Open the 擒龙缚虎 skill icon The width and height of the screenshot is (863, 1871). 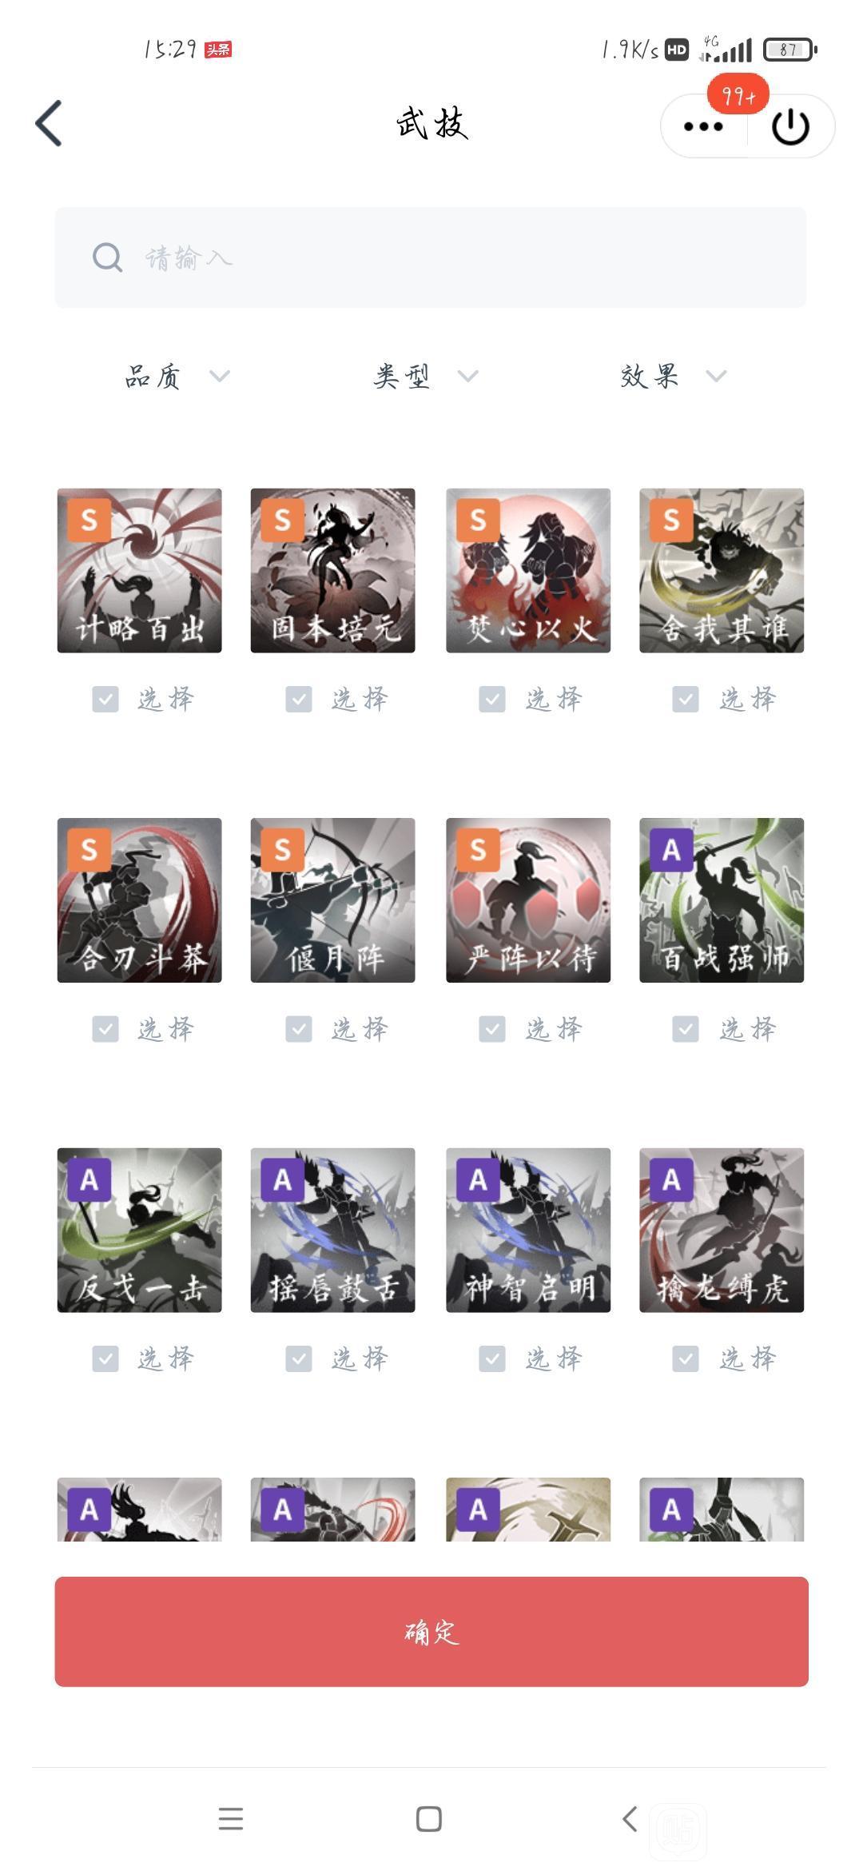(x=722, y=1230)
